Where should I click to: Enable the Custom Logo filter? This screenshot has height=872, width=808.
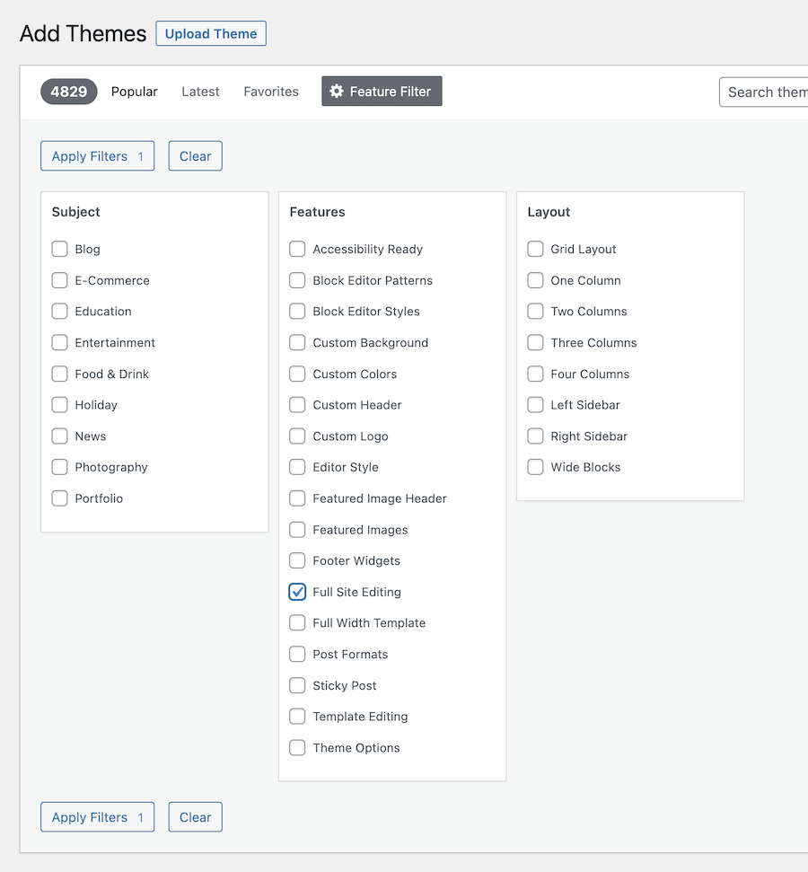point(297,436)
